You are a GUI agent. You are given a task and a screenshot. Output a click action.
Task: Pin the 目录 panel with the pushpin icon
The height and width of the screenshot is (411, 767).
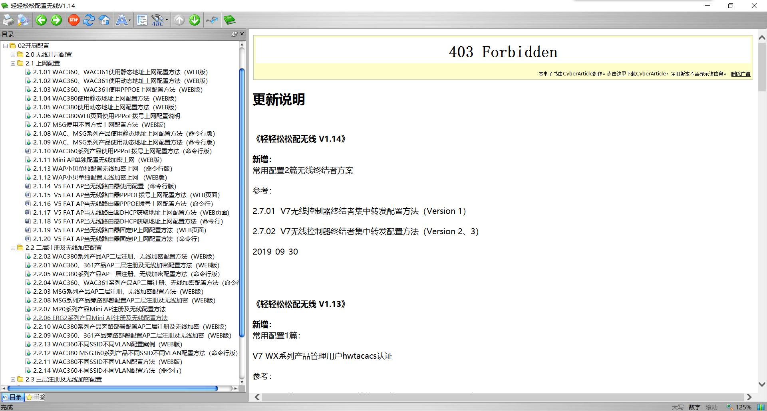pyautogui.click(x=235, y=34)
